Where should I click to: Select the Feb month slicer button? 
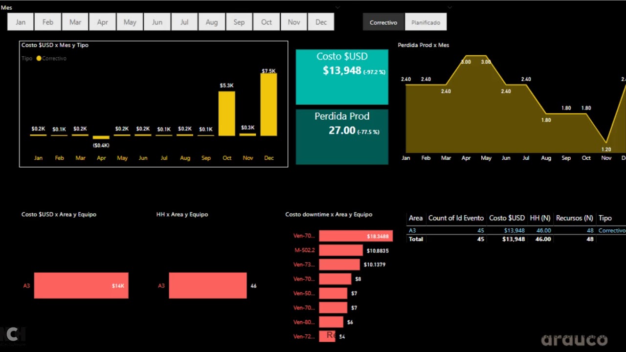point(48,22)
